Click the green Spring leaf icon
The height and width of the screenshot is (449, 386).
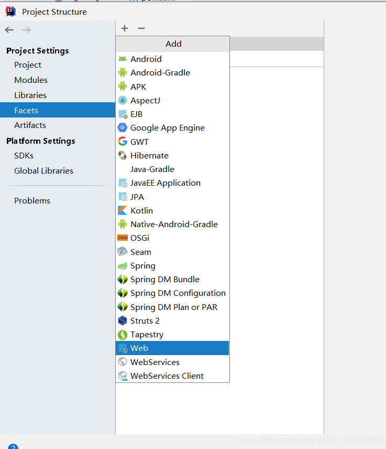[x=123, y=266]
